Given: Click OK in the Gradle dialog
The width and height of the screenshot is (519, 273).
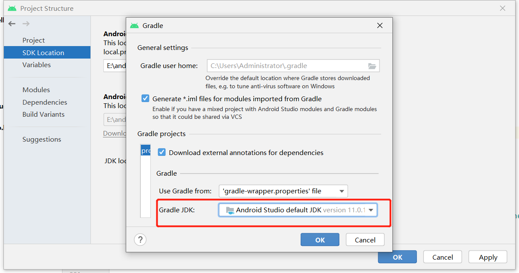Looking at the screenshot, I should 320,240.
